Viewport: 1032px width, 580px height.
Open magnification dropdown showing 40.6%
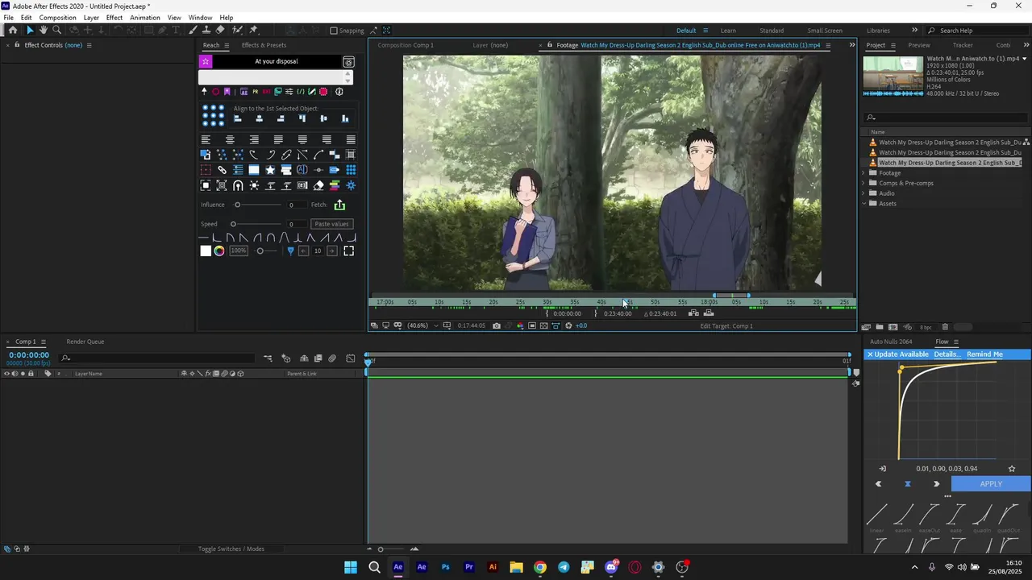[422, 325]
